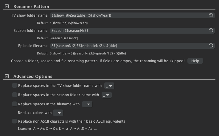Open season folder space replacement dropdown
This screenshot has height=136, width=219.
coord(107,95)
